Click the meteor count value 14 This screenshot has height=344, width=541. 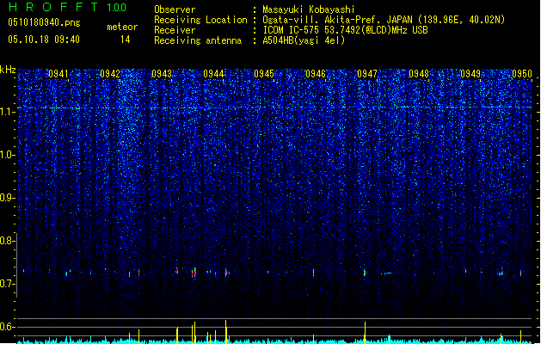point(126,40)
